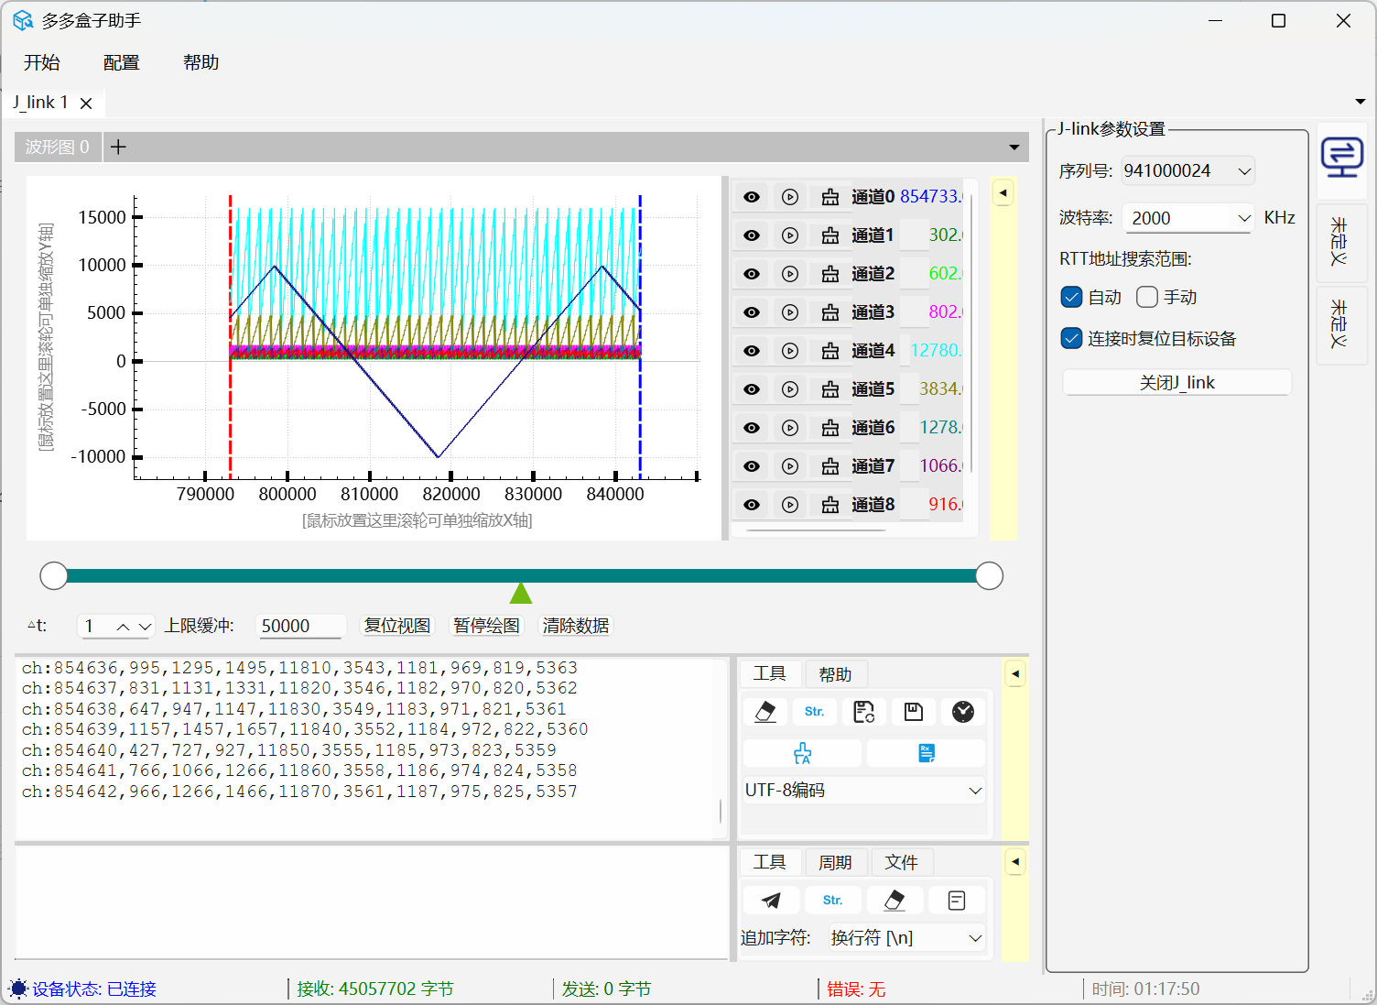Click the Str. icon in send tools
Image resolution: width=1377 pixels, height=1005 pixels.
pos(832,901)
